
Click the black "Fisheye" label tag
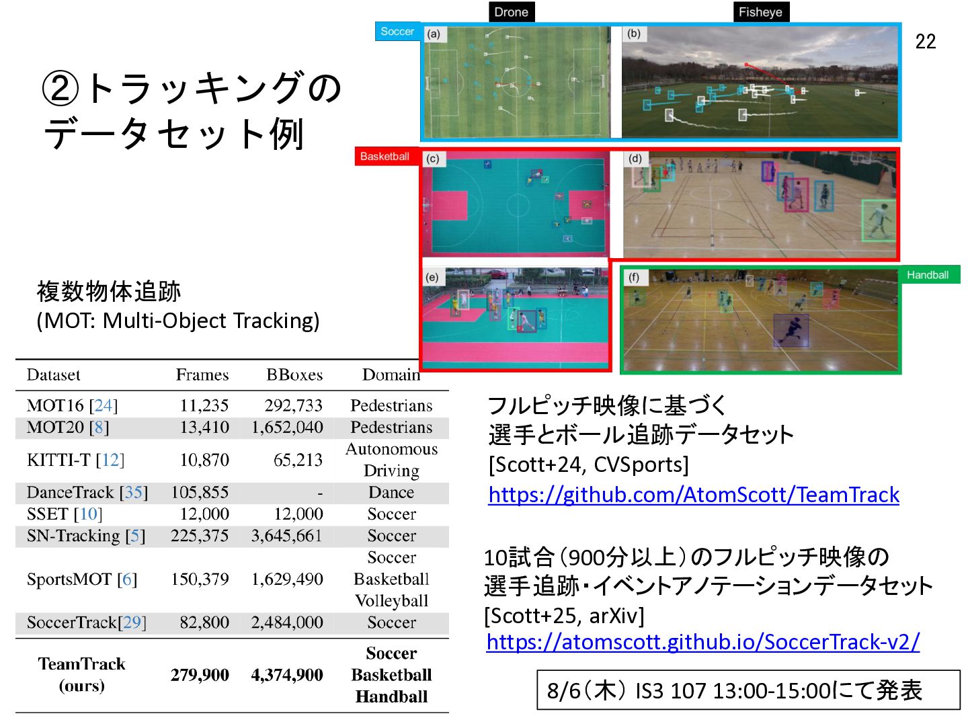coord(760,12)
